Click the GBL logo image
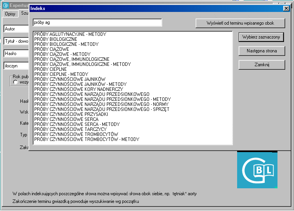The height and width of the screenshot is (211, 294). [x=257, y=170]
